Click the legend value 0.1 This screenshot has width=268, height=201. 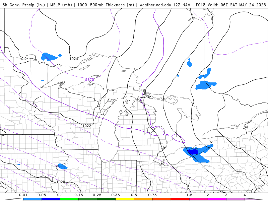click(x=60, y=195)
